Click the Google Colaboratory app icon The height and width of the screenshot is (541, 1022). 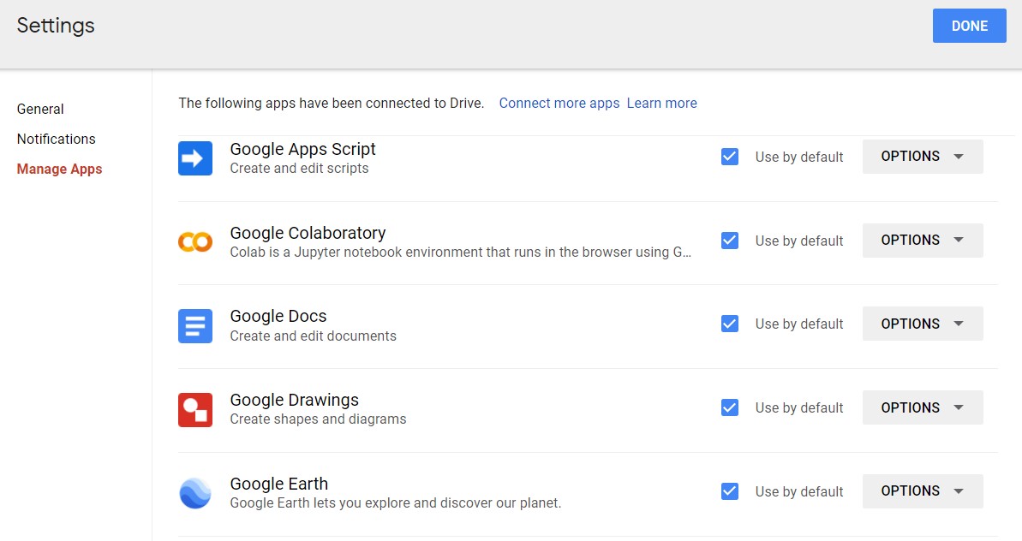(x=194, y=241)
